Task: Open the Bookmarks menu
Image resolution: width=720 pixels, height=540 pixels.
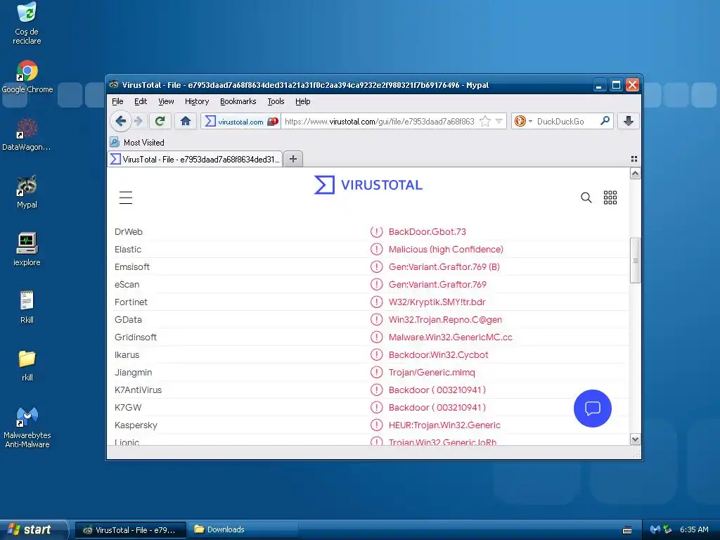Action: point(238,101)
